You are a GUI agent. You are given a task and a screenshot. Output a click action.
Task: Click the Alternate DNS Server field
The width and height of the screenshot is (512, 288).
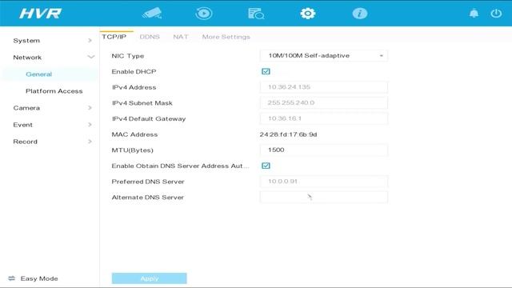coord(323,197)
